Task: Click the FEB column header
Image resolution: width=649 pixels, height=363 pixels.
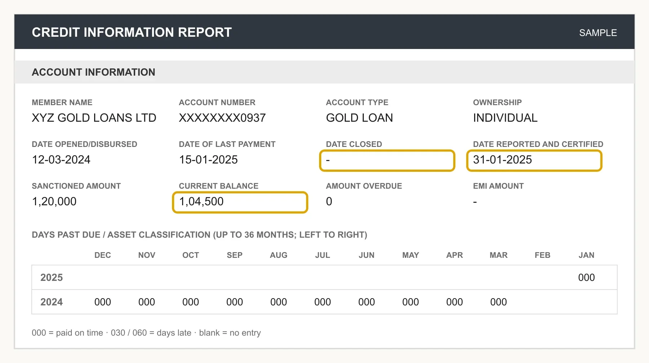Action: [x=542, y=255]
